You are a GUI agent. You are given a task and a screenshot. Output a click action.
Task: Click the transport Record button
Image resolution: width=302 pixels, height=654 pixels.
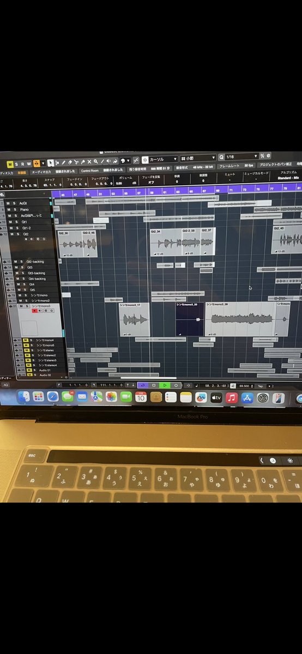coord(176,384)
